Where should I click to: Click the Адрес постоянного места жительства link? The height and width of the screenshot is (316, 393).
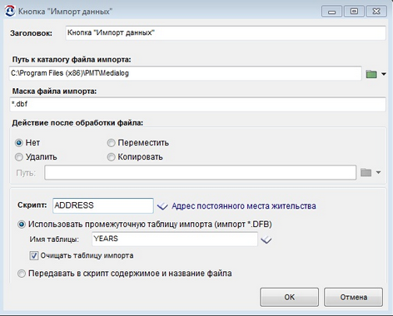pos(244,206)
